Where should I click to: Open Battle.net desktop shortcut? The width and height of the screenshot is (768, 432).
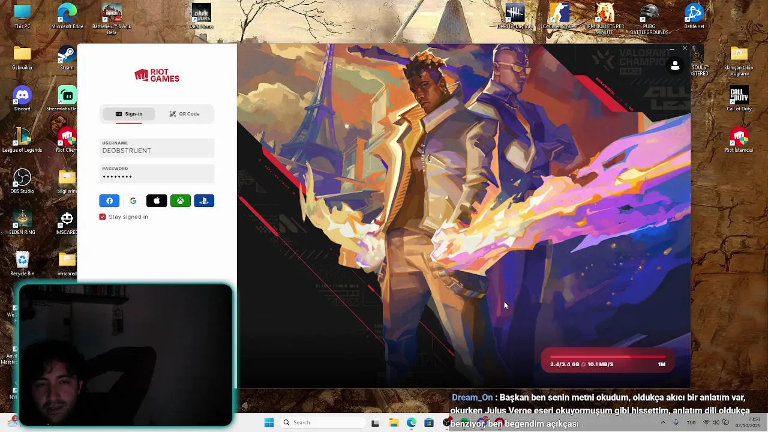(x=694, y=16)
